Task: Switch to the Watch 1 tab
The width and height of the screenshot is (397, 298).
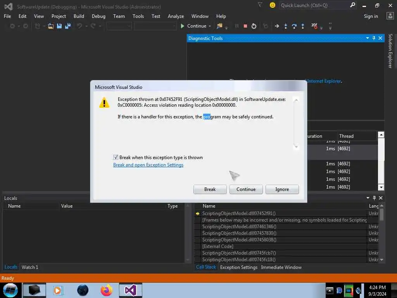Action: 30,267
